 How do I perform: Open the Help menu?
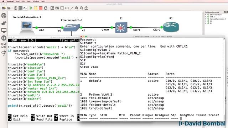[x=43, y=1]
